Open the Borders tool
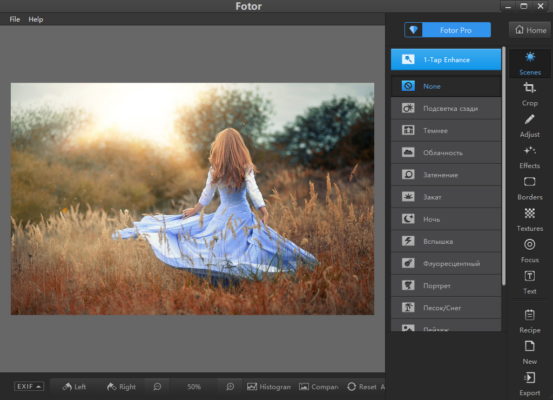The image size is (553, 400). tap(530, 189)
